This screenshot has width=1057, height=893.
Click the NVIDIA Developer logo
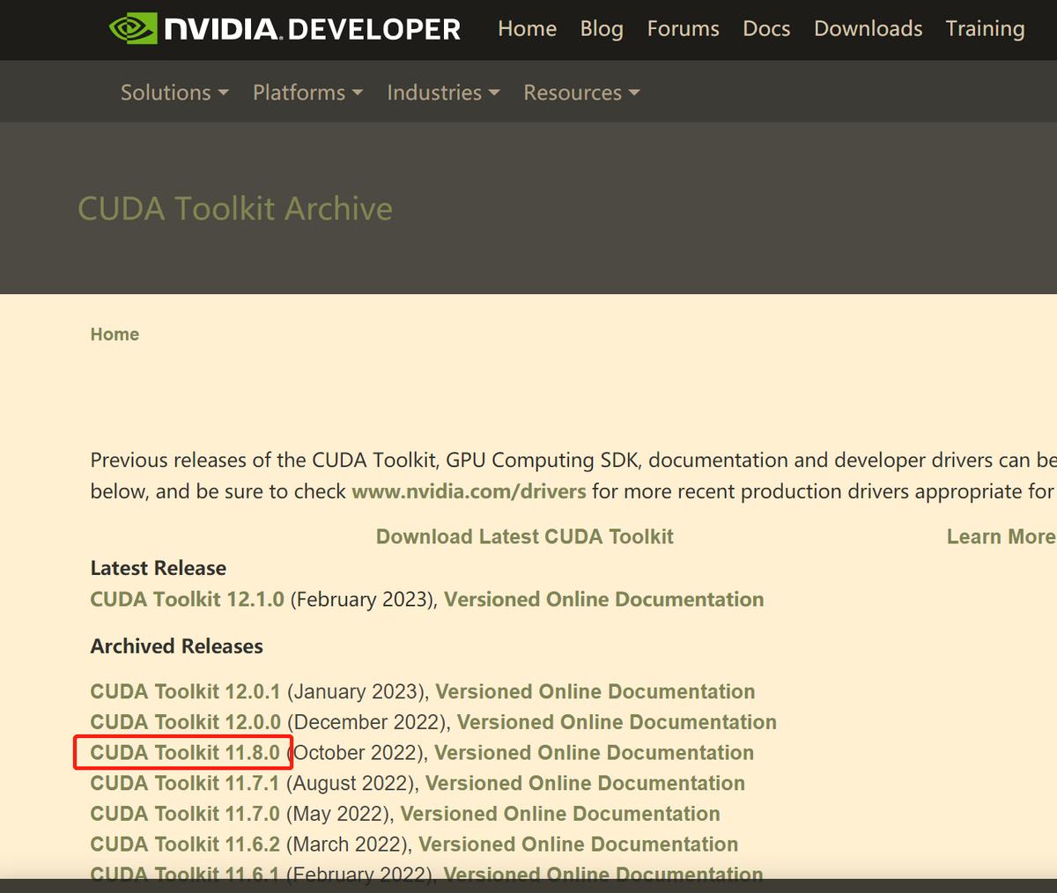(x=285, y=29)
